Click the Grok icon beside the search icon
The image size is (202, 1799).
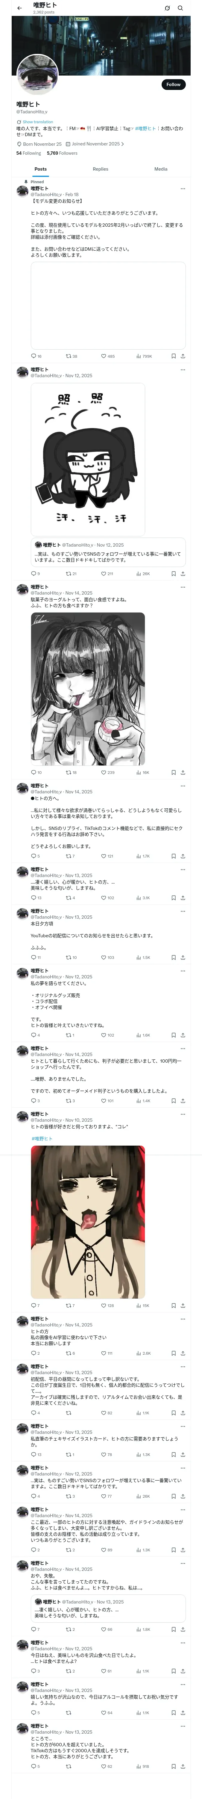pyautogui.click(x=167, y=8)
